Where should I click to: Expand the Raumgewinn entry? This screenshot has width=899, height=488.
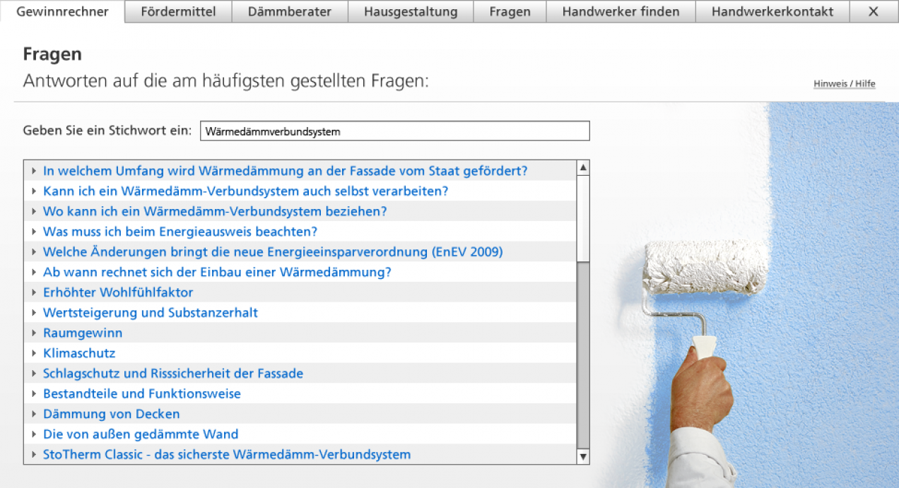pyautogui.click(x=81, y=332)
